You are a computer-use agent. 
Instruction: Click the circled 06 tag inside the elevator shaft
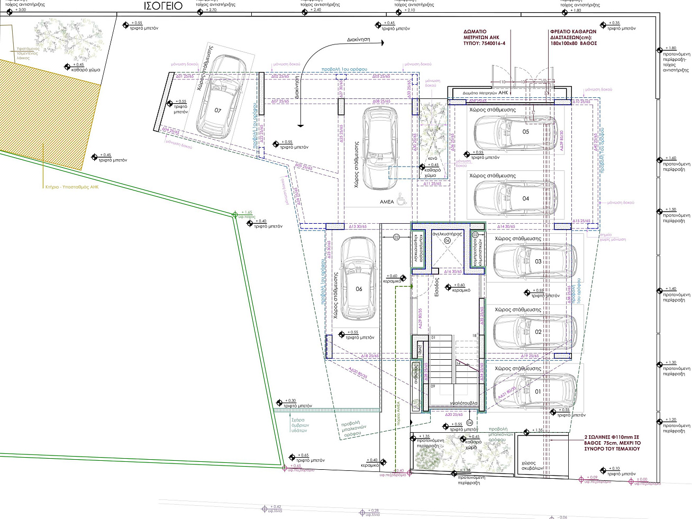pyautogui.click(x=447, y=241)
